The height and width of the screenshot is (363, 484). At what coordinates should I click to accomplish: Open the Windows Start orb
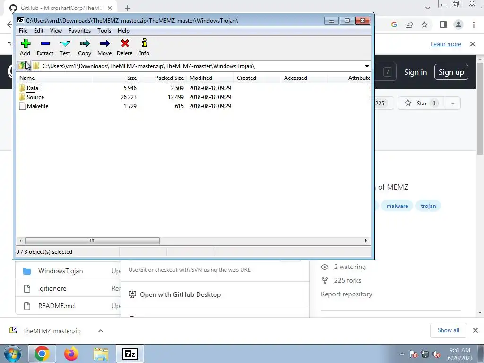click(x=13, y=354)
